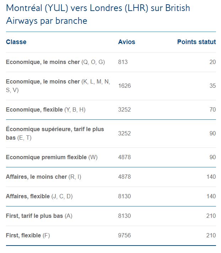221x253 pixels.
Task: Click the Points statut column header
Action: coord(196,42)
